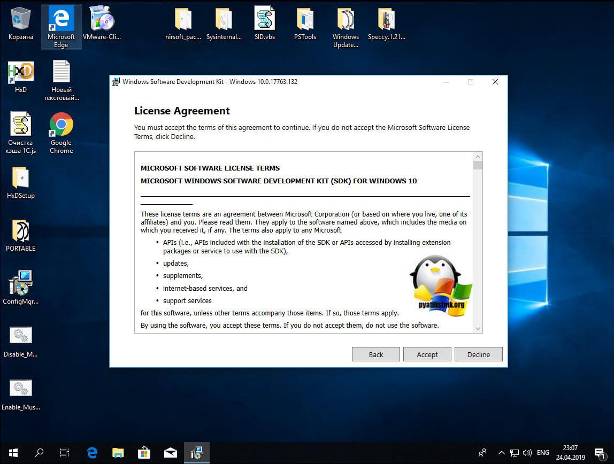614x464 pixels.
Task: Activate the SDK installer taskbar button
Action: (197, 453)
